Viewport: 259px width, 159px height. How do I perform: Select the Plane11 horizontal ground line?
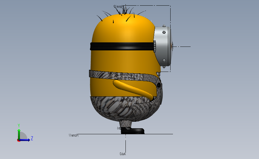[125, 134]
